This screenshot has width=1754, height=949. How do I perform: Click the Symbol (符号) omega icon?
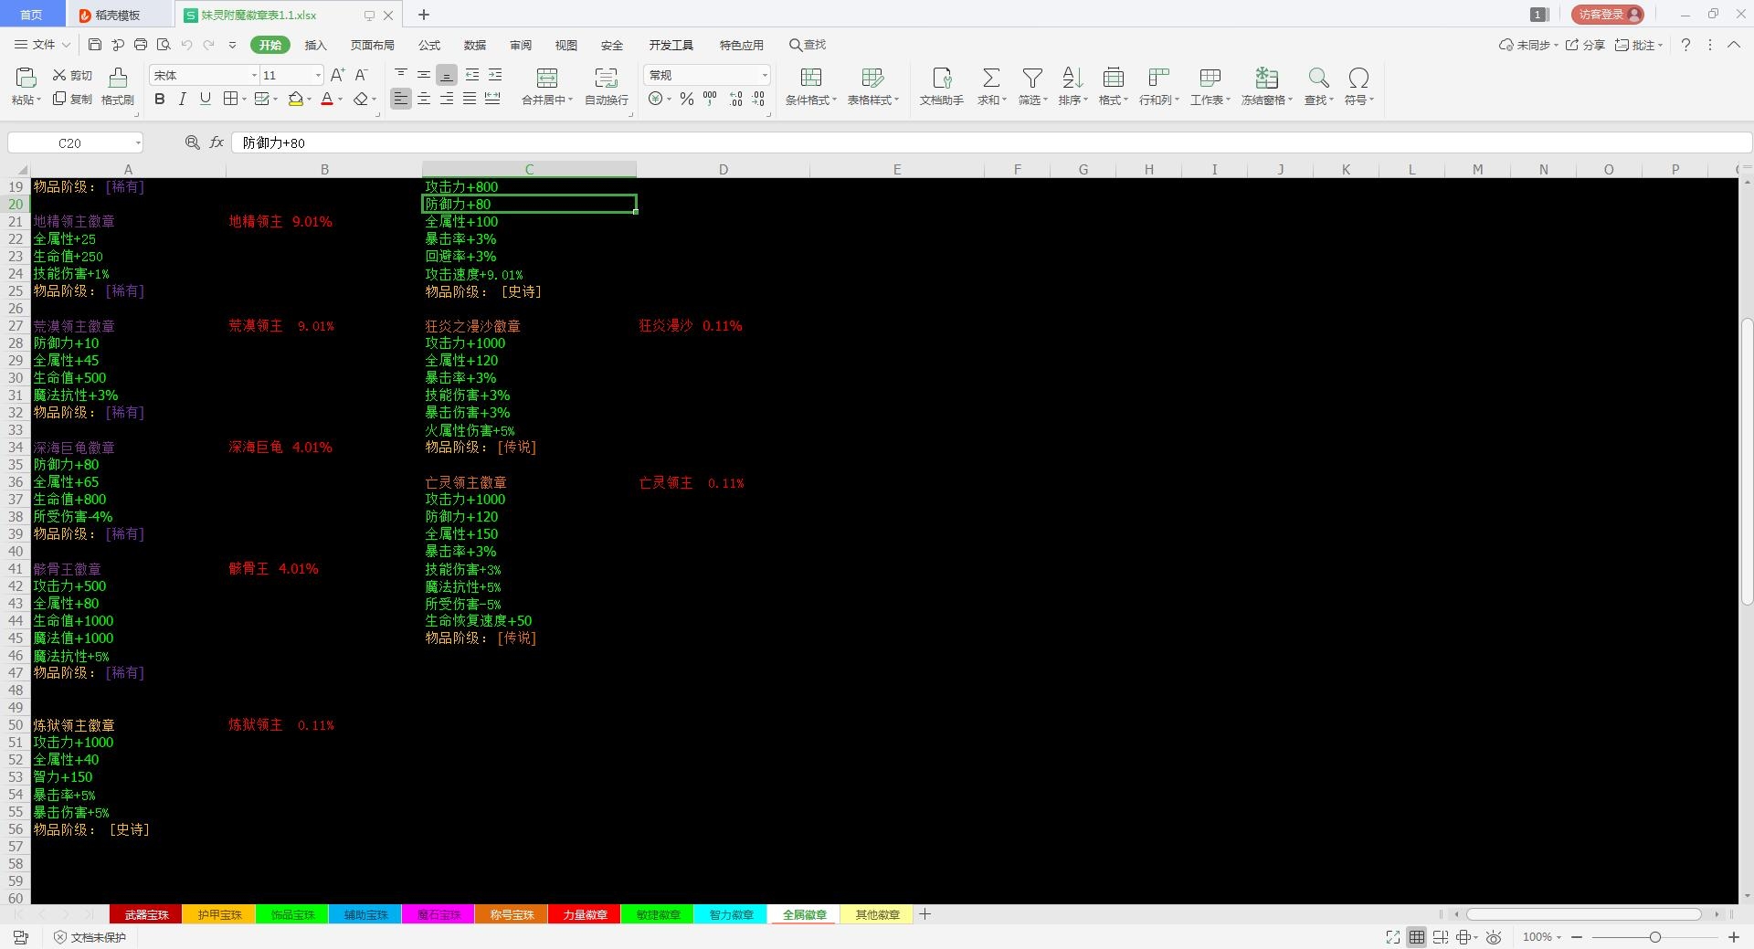1358,78
